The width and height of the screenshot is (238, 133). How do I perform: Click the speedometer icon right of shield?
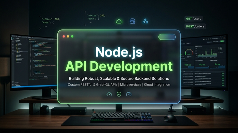click(x=129, y=94)
